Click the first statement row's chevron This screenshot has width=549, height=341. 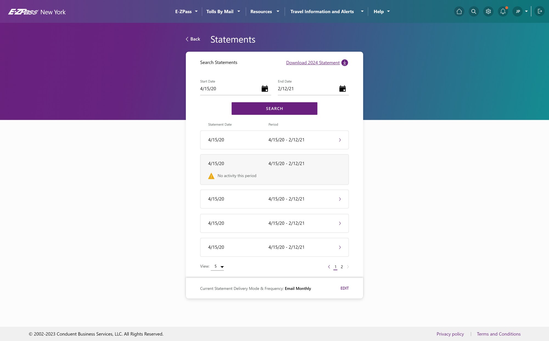340,140
